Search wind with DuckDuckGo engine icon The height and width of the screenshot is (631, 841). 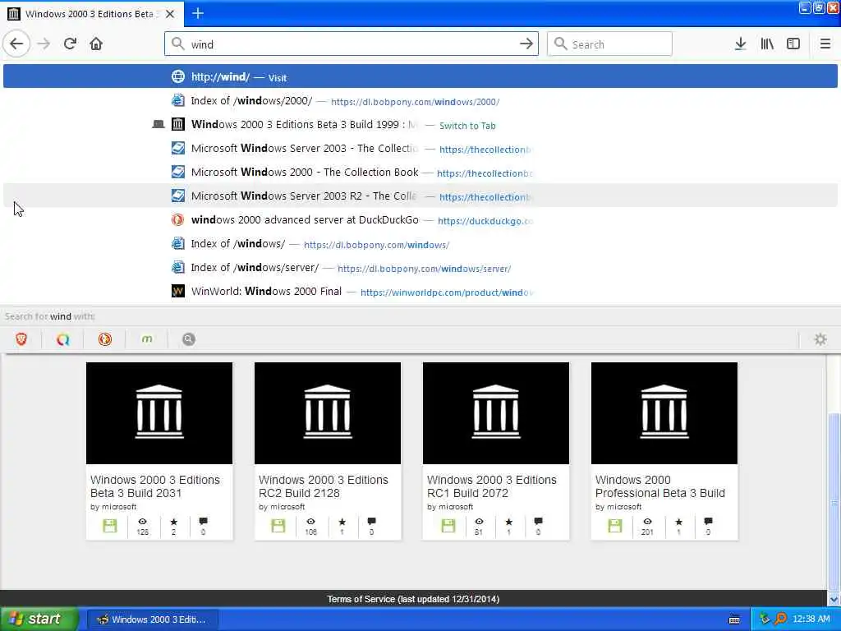(105, 339)
